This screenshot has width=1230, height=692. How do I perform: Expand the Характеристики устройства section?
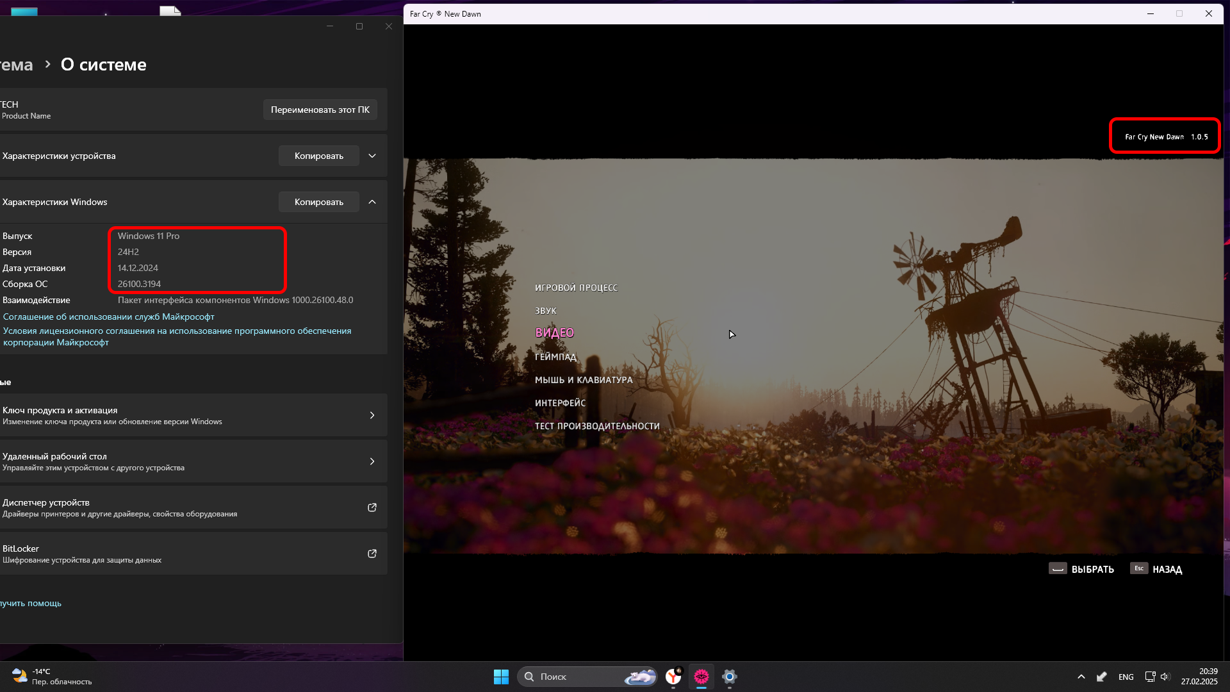pos(372,156)
